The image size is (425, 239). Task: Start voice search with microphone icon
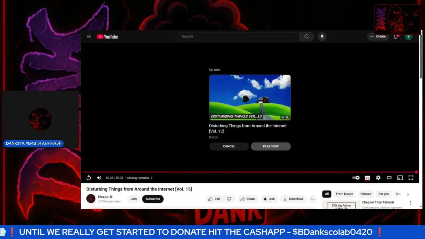tap(322, 37)
